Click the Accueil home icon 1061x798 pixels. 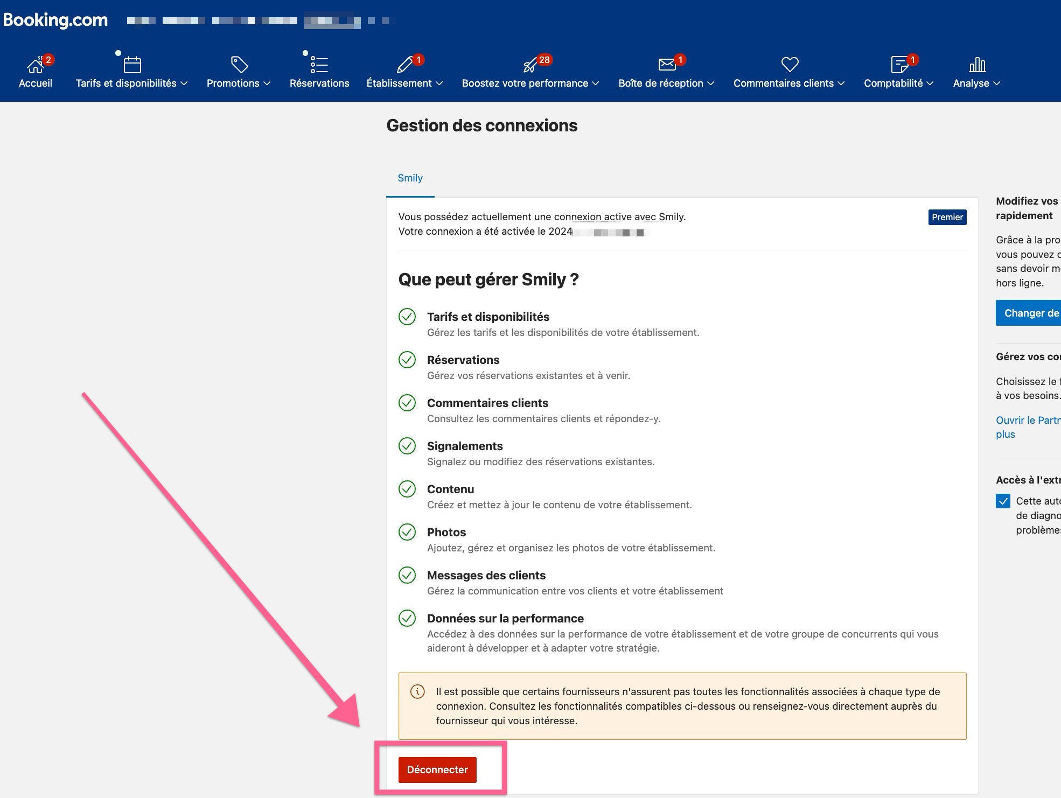(35, 65)
